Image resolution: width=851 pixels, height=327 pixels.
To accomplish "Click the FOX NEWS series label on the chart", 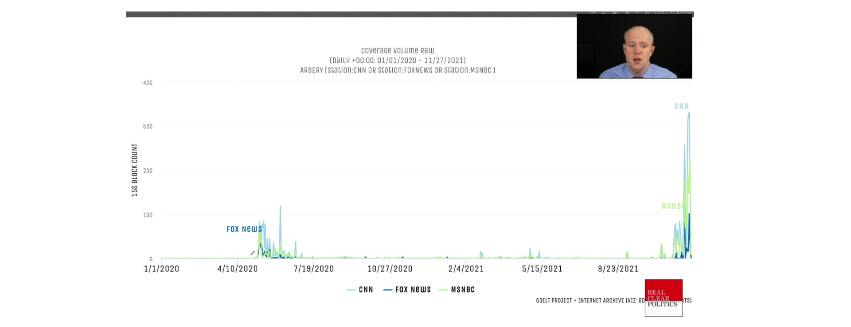I will 244,229.
